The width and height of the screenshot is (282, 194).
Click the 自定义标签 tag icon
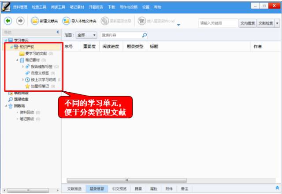[x=27, y=73]
